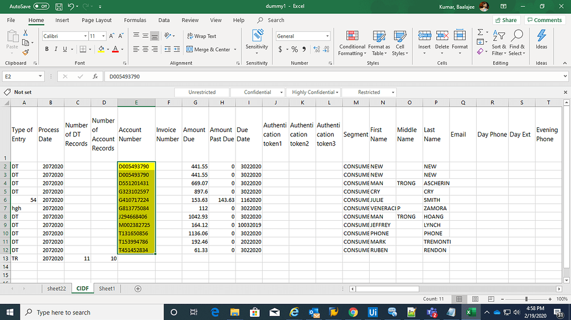Toggle Wrap Text for selected cells
The height and width of the screenshot is (320, 571).
[x=201, y=36]
